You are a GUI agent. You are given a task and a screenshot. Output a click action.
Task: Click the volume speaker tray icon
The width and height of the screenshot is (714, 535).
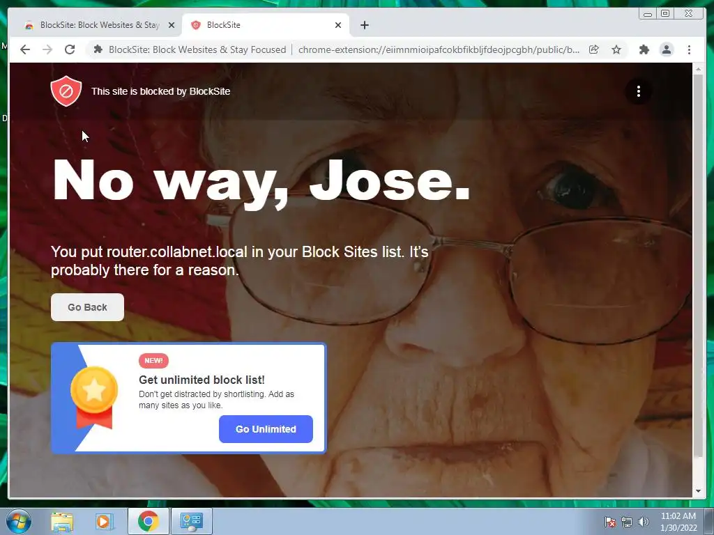[644, 522]
